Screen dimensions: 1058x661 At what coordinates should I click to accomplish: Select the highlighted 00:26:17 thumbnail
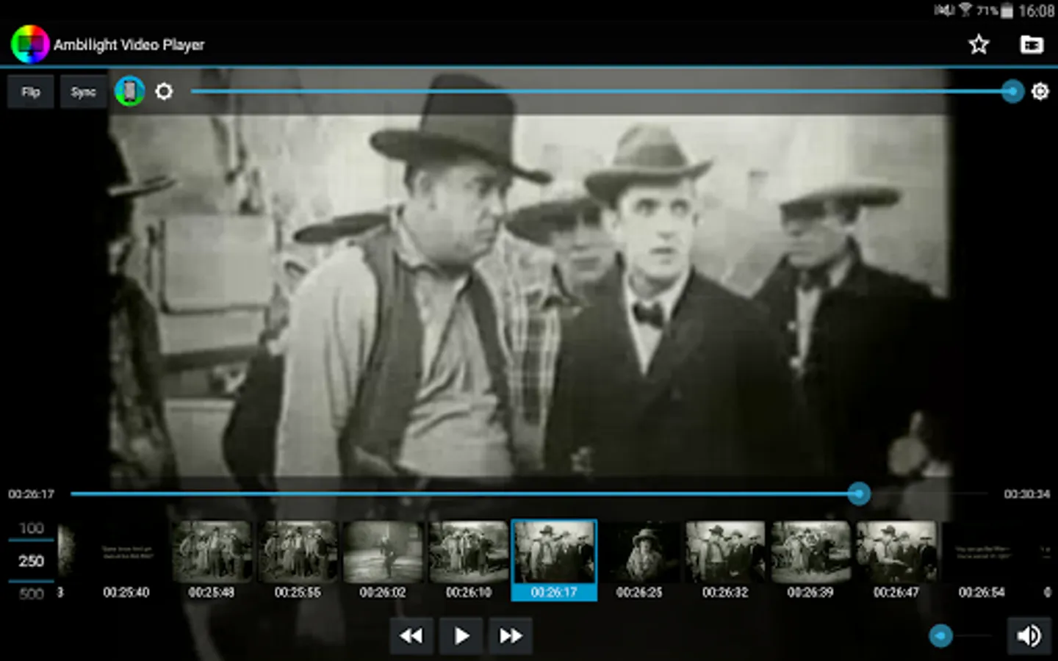554,560
